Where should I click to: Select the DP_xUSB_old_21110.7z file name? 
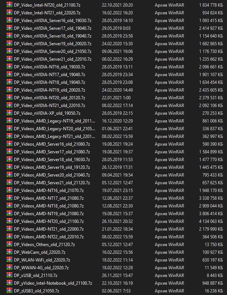point(36,275)
